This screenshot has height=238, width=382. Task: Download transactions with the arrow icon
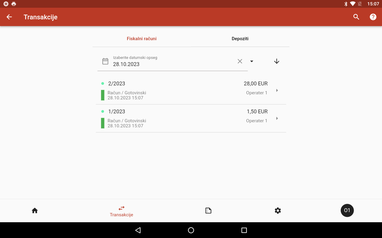click(x=277, y=61)
